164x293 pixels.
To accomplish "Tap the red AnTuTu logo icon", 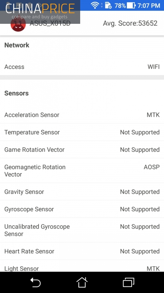I will coord(18,25).
